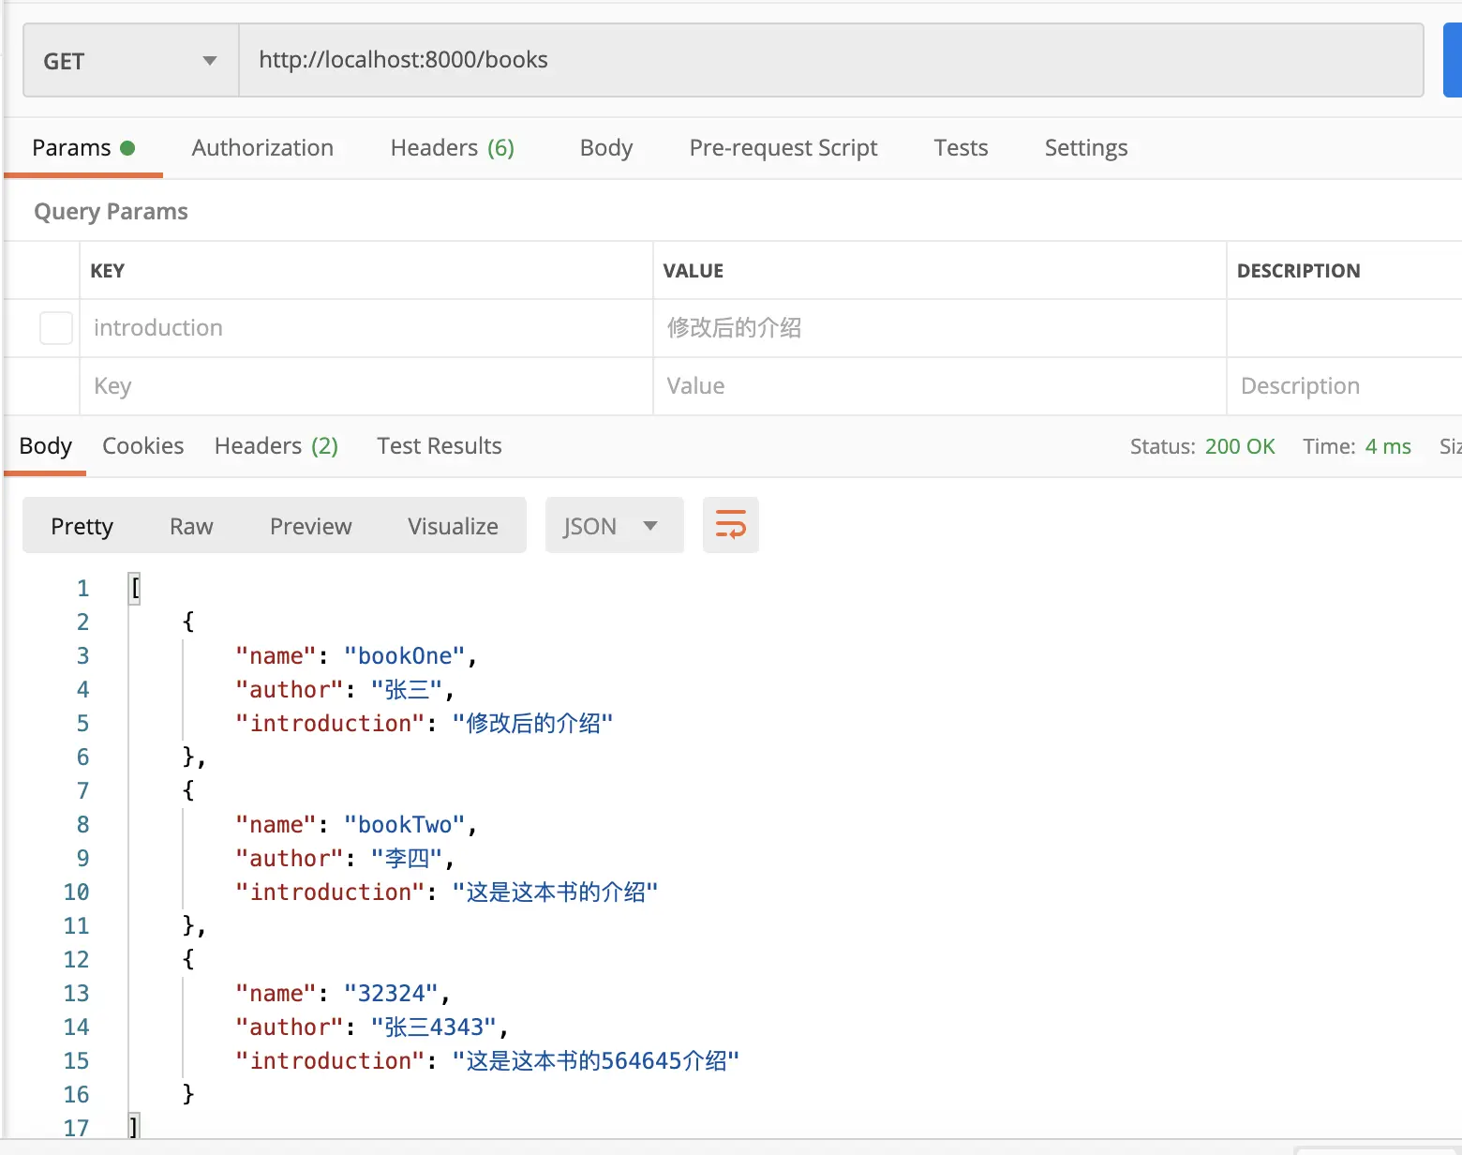Click the empty Value param field
The width and height of the screenshot is (1462, 1155).
939,386
